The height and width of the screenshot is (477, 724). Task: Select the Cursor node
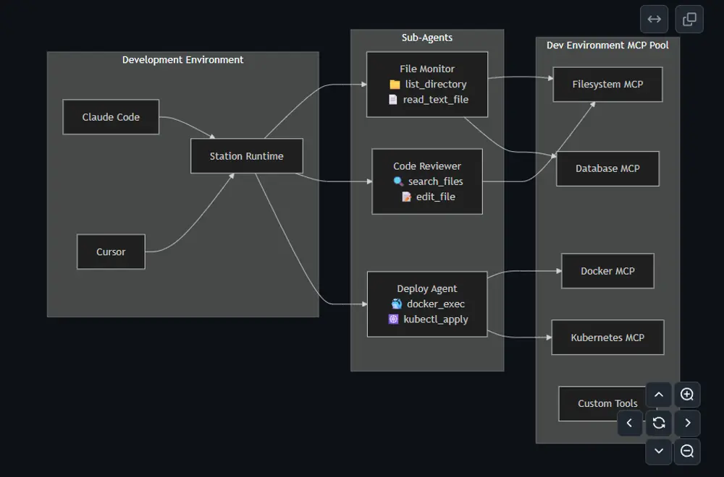pos(111,252)
